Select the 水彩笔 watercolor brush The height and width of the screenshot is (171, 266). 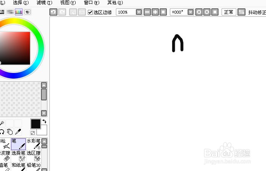[33, 144]
